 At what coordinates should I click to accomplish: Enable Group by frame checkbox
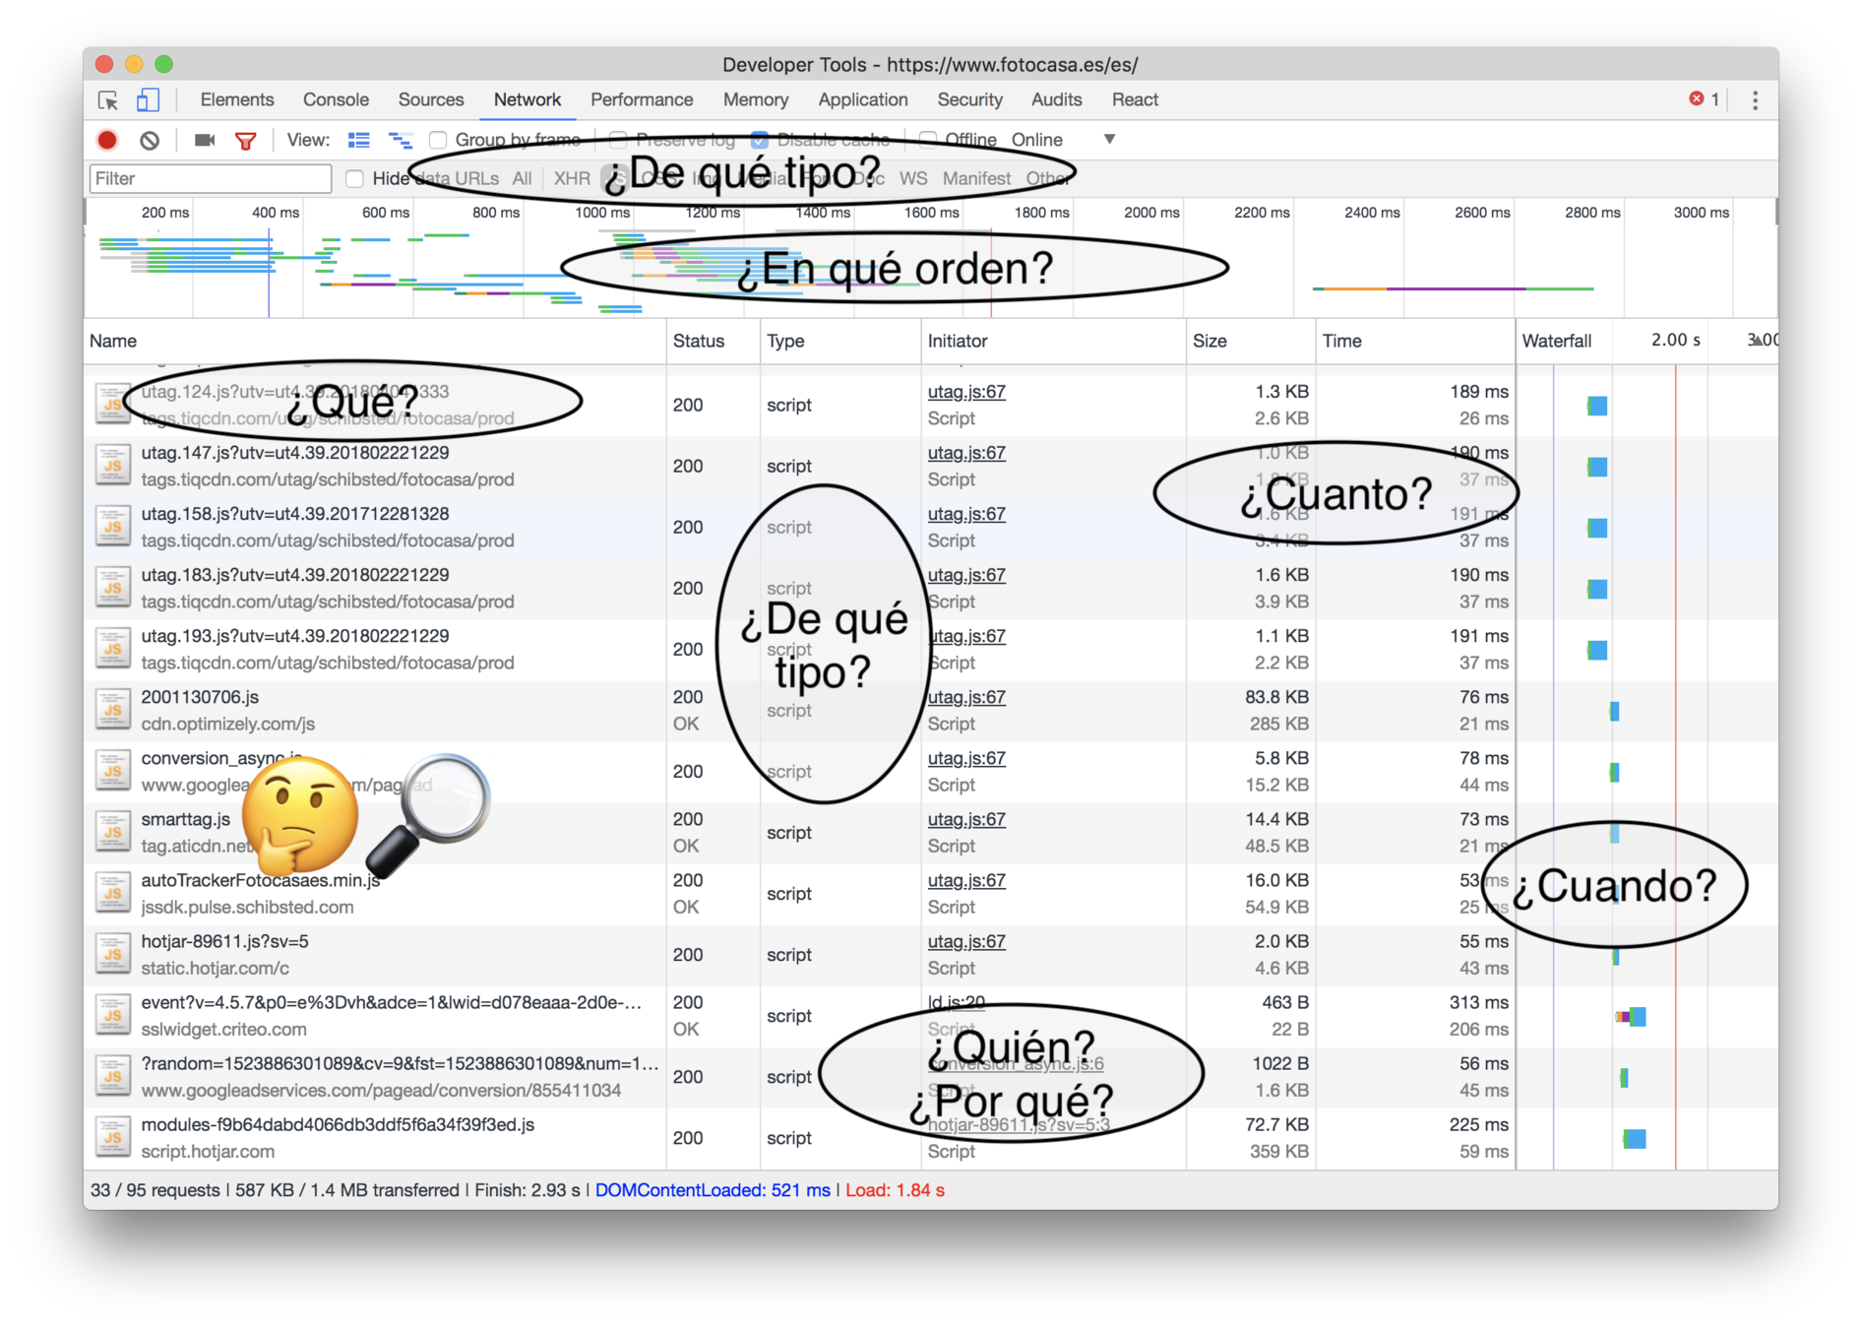[438, 140]
